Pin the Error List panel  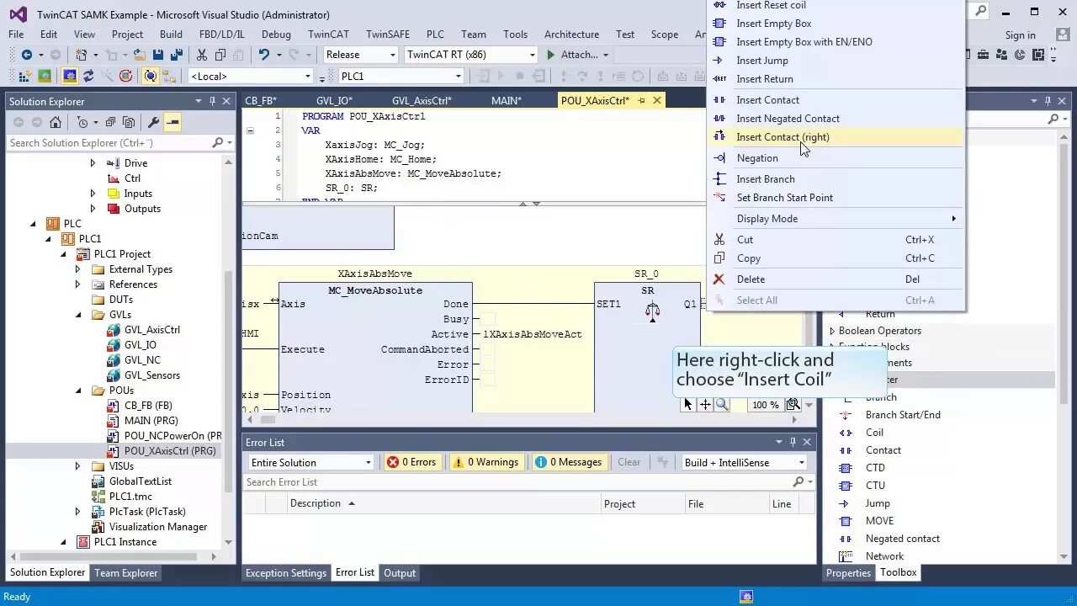[793, 442]
